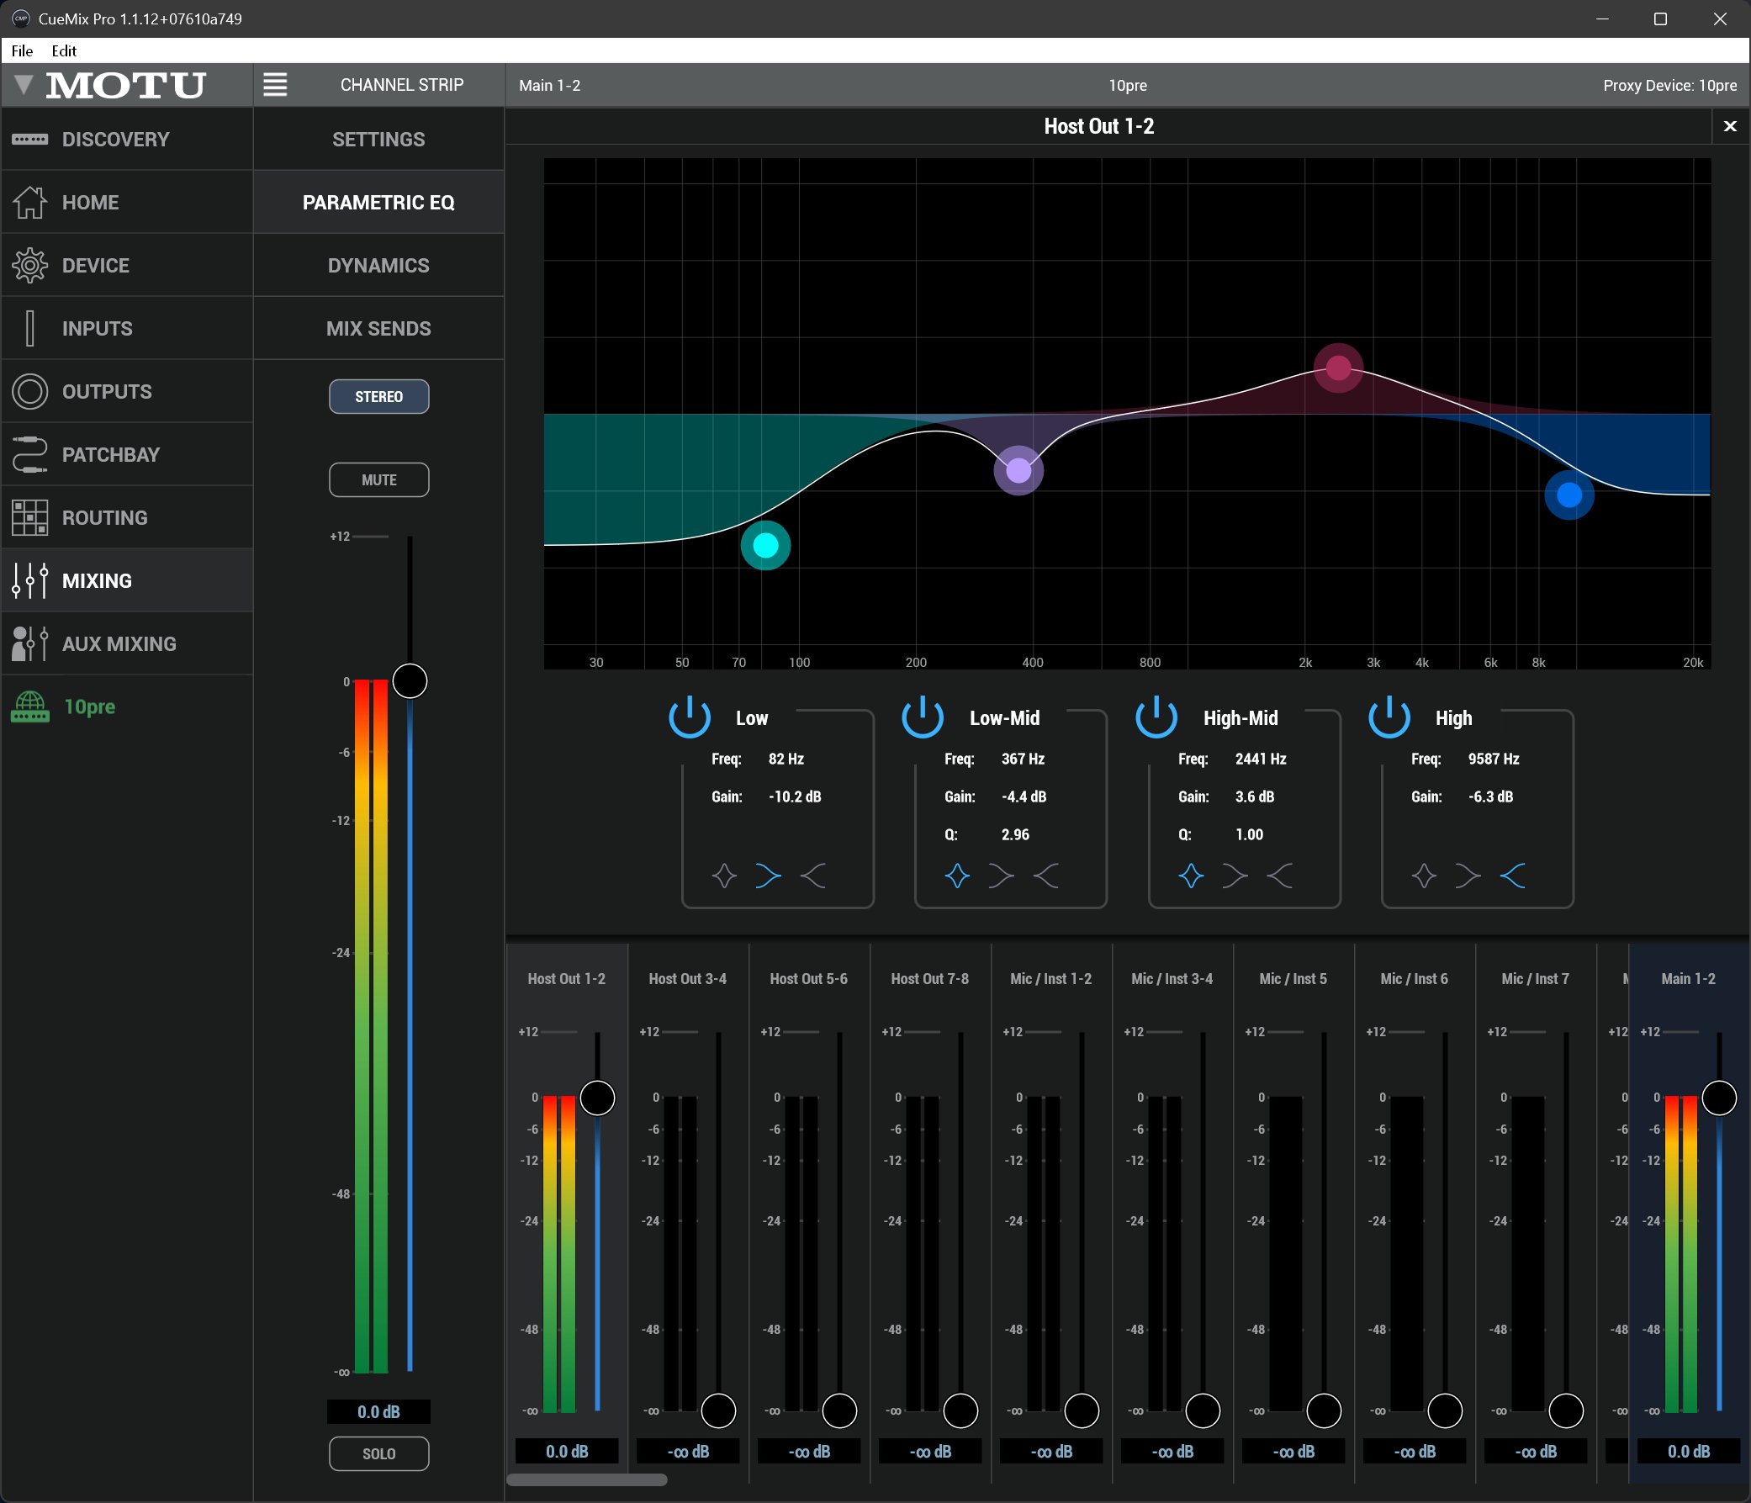Open Patchbay cable icon
The width and height of the screenshot is (1751, 1503).
point(29,455)
